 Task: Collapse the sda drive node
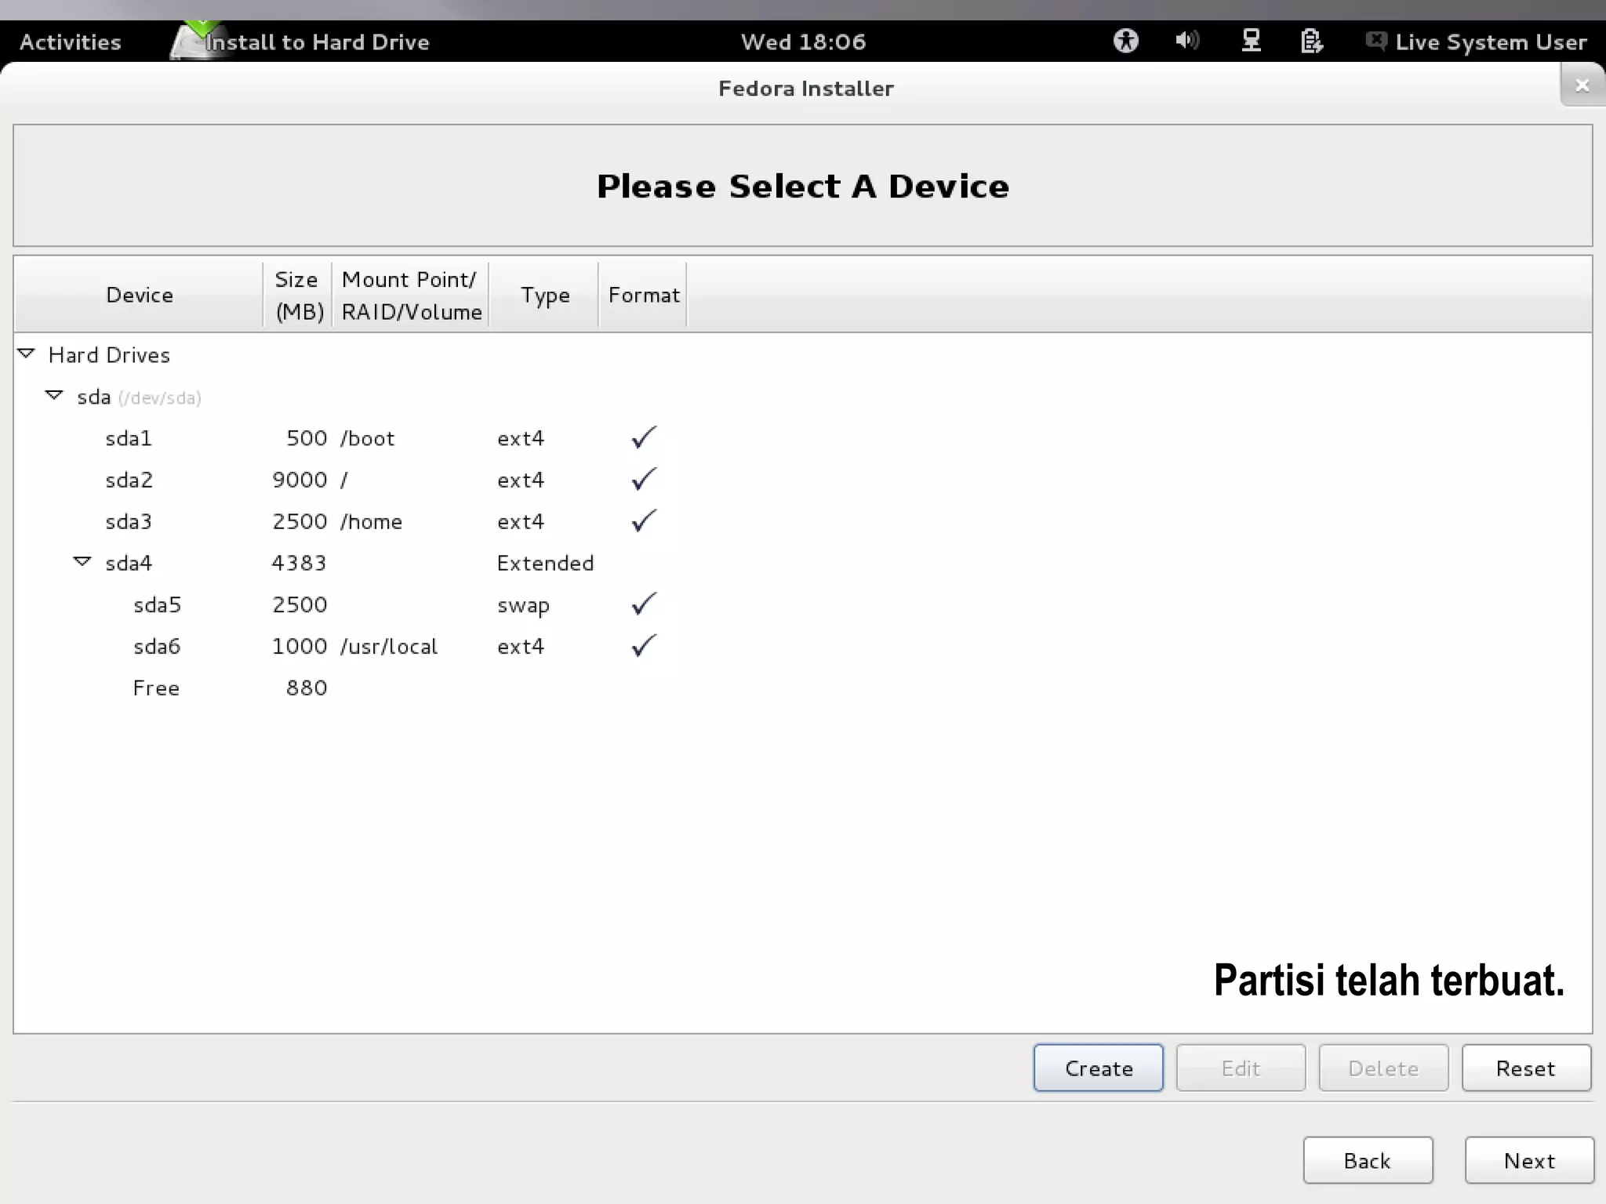(x=54, y=396)
